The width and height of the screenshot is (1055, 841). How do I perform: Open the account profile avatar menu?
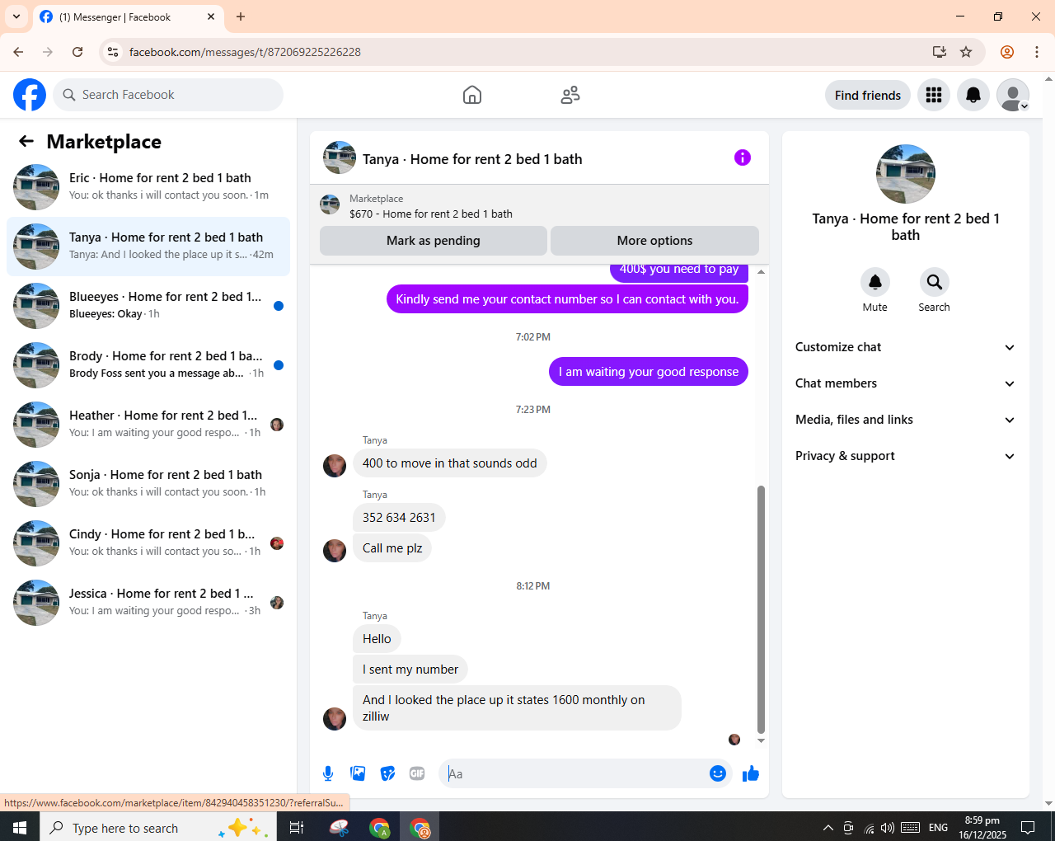(1013, 95)
